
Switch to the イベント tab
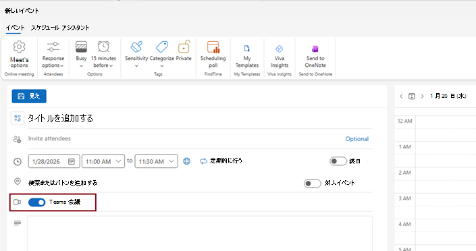15,28
